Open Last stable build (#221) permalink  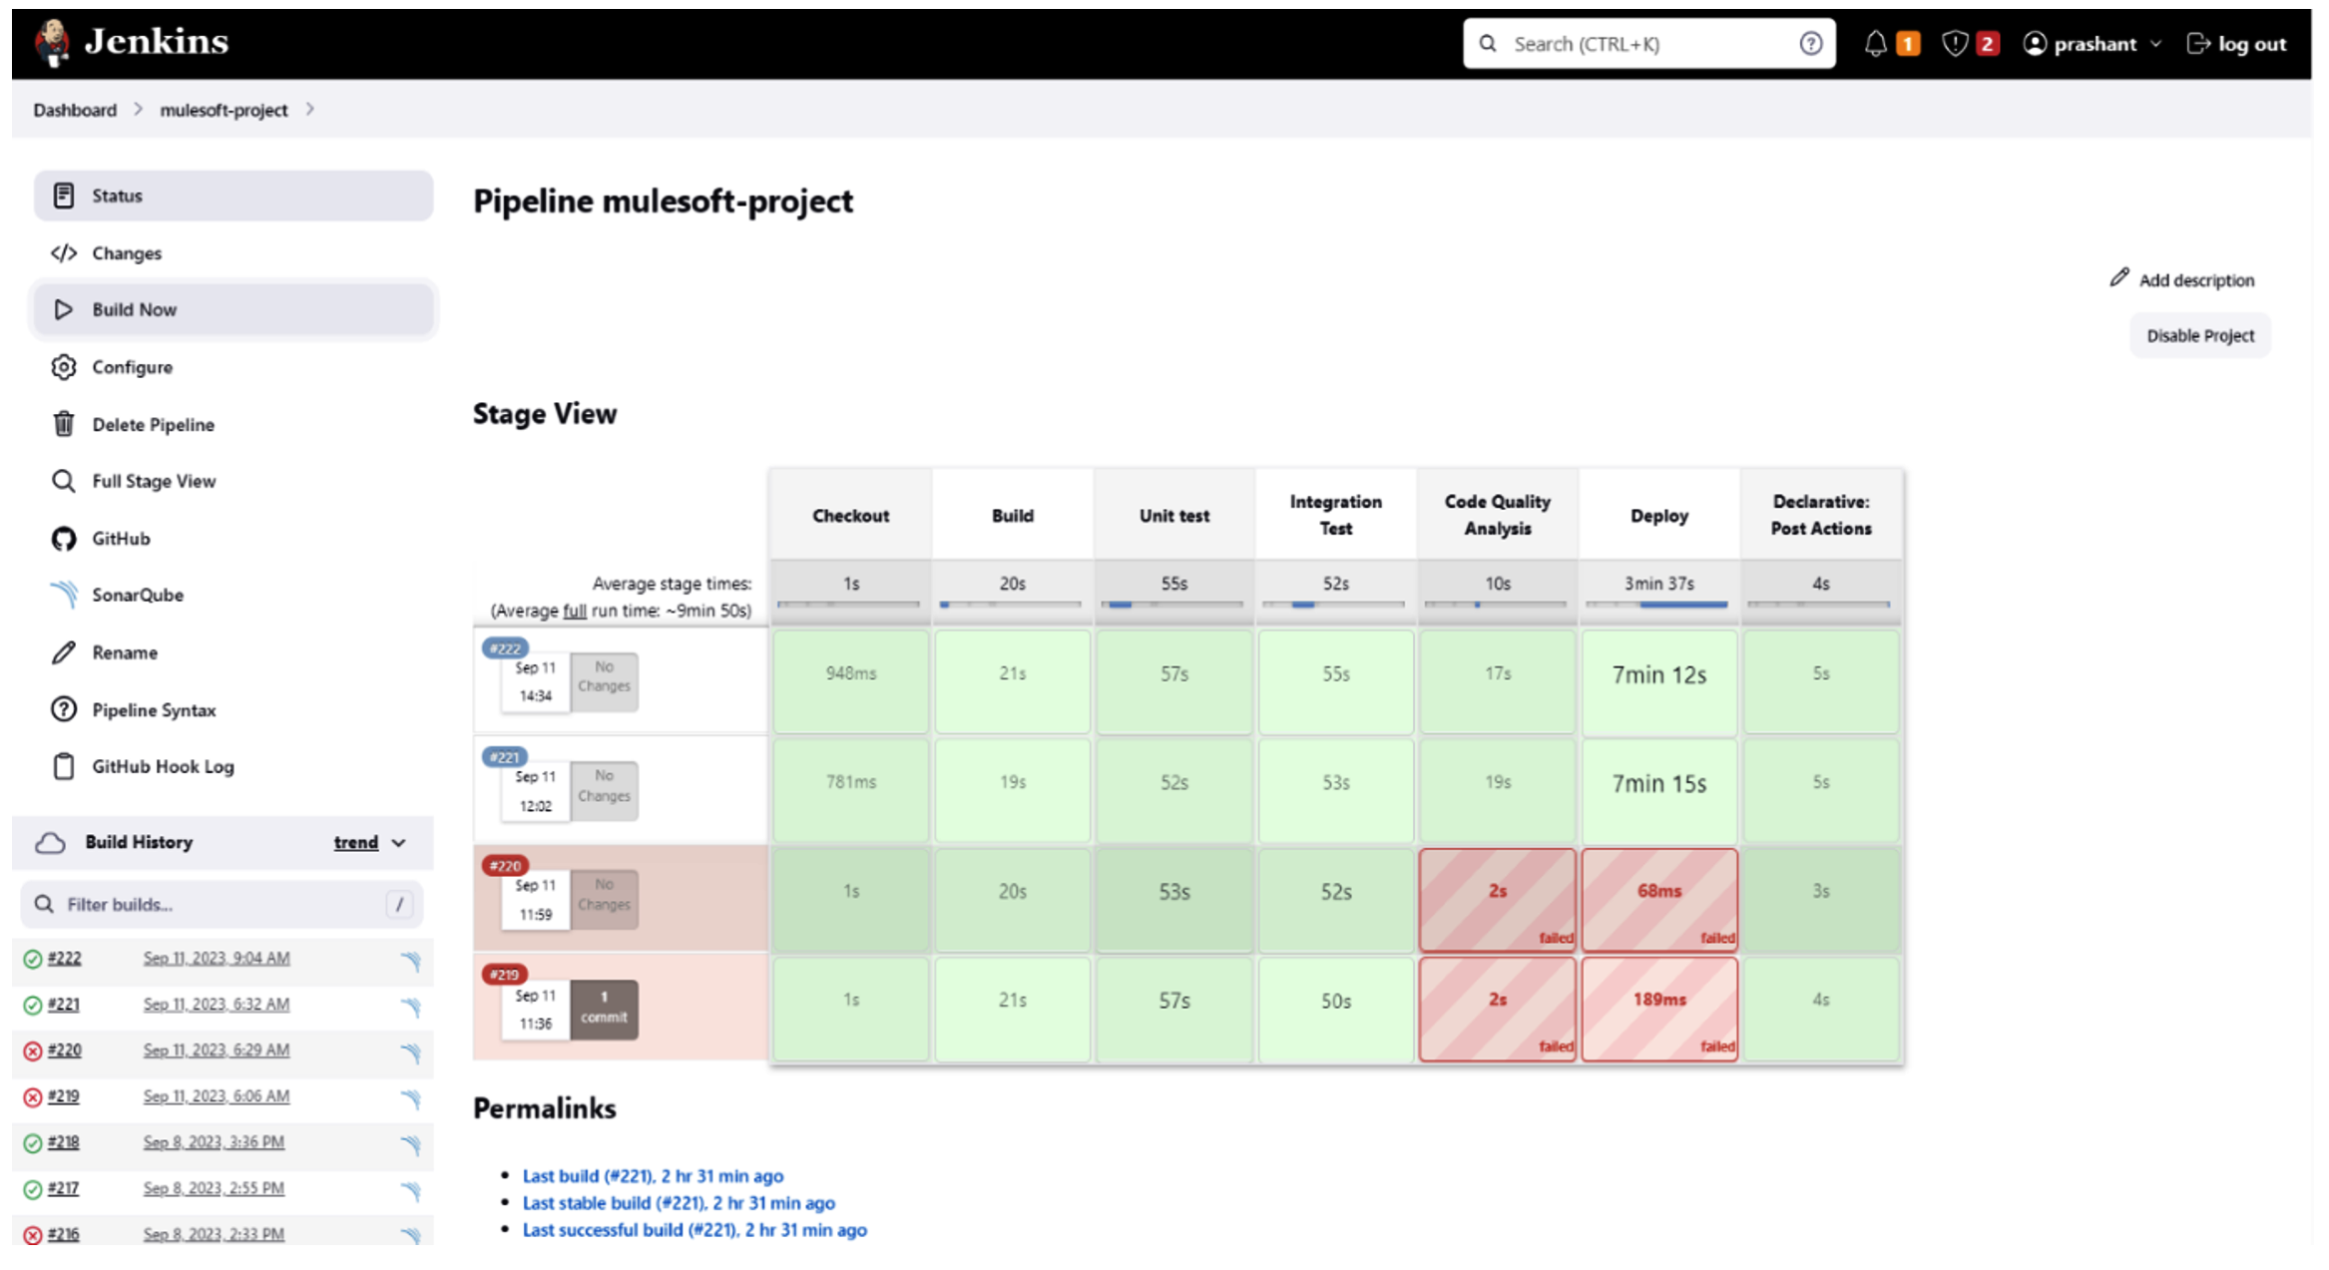(679, 1203)
